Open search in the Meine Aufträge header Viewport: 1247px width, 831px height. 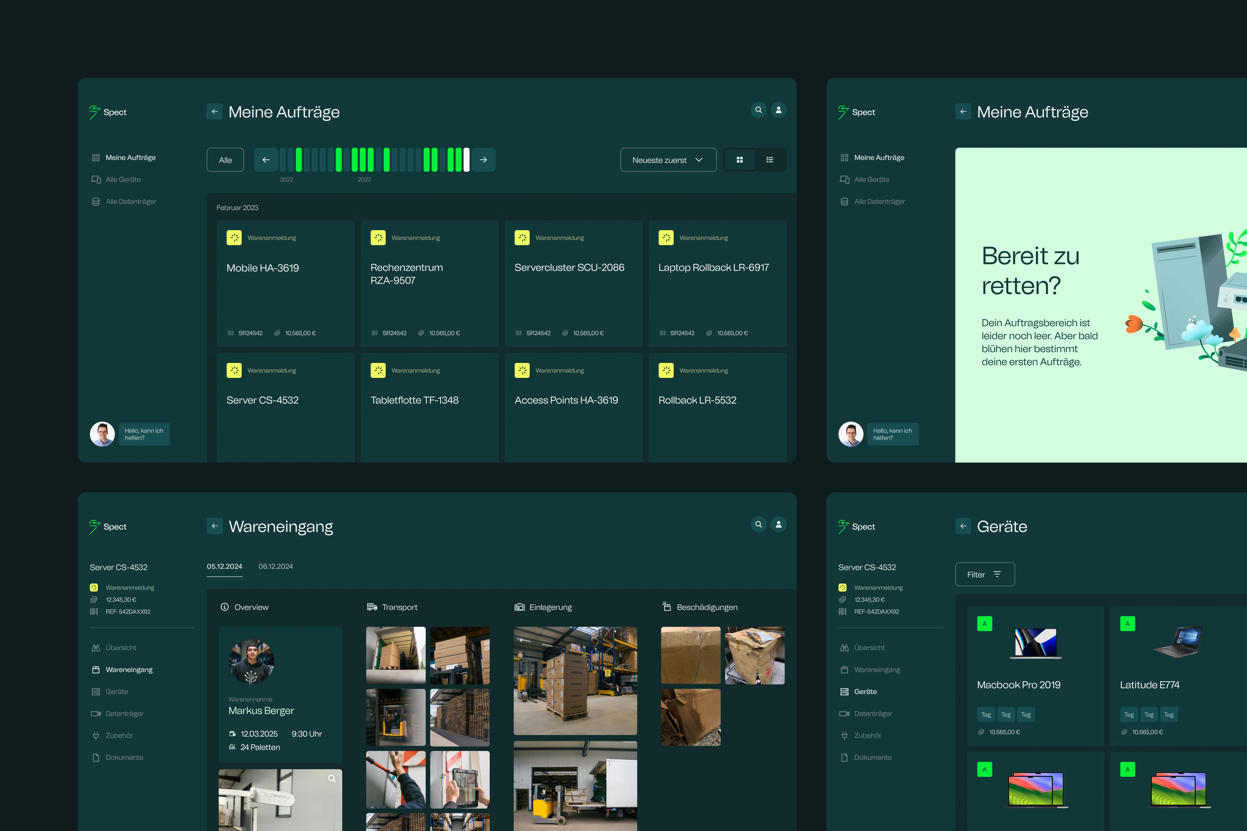[x=758, y=110]
